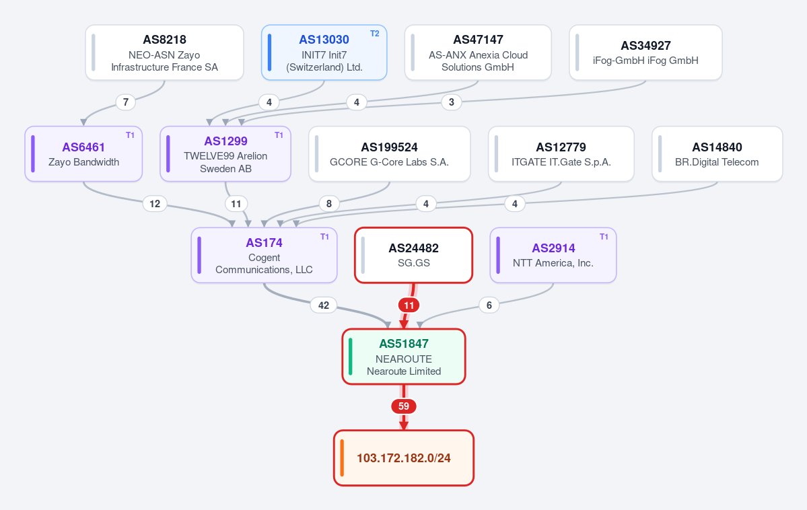This screenshot has height=510, width=807.
Task: Click the T2 tier badge on AS13030
Action: pyautogui.click(x=375, y=34)
